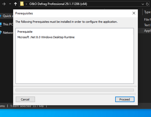Viewport: 151px width, 117px height.
Task: Click folder icon in Explorer address bar
Action: (x=22, y=4)
